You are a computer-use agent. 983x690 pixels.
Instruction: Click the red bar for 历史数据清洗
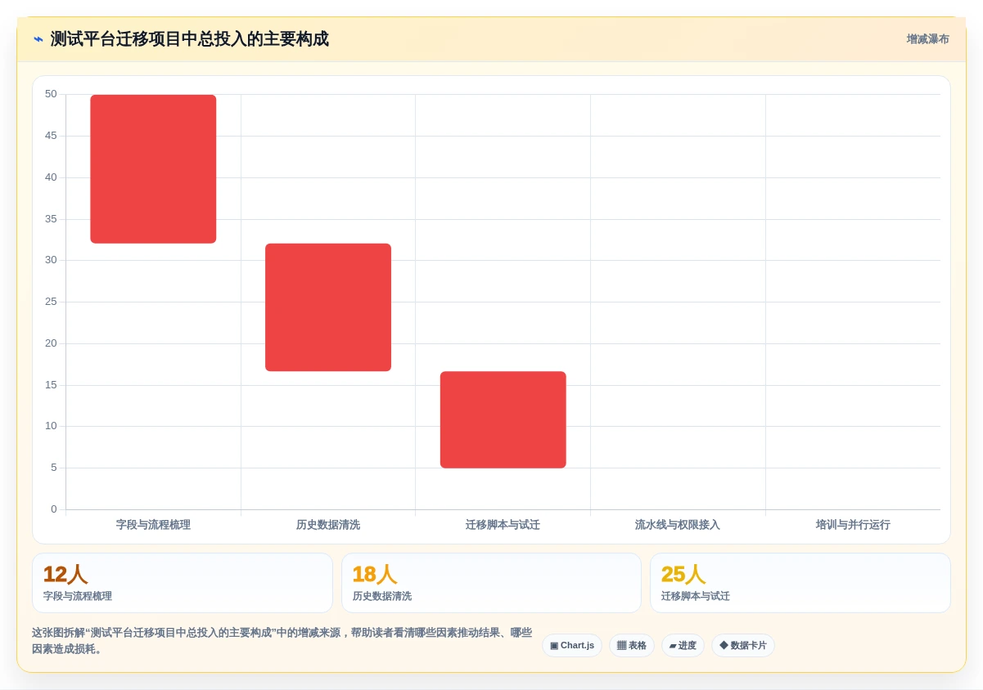coord(328,307)
